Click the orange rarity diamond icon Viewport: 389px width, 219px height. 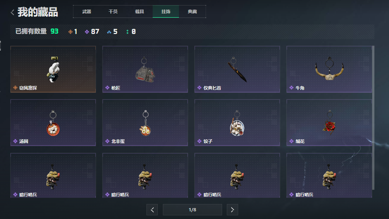point(70,32)
